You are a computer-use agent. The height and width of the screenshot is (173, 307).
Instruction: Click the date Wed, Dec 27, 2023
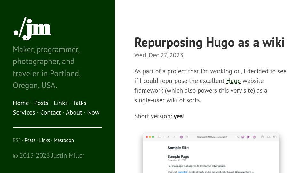[159, 55]
